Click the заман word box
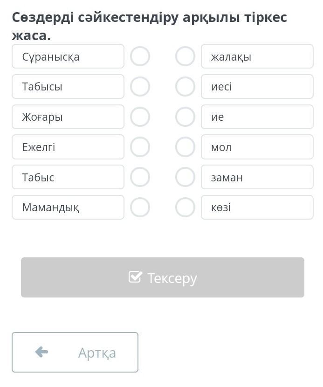Viewport: 323px width, 387px height. point(257,177)
